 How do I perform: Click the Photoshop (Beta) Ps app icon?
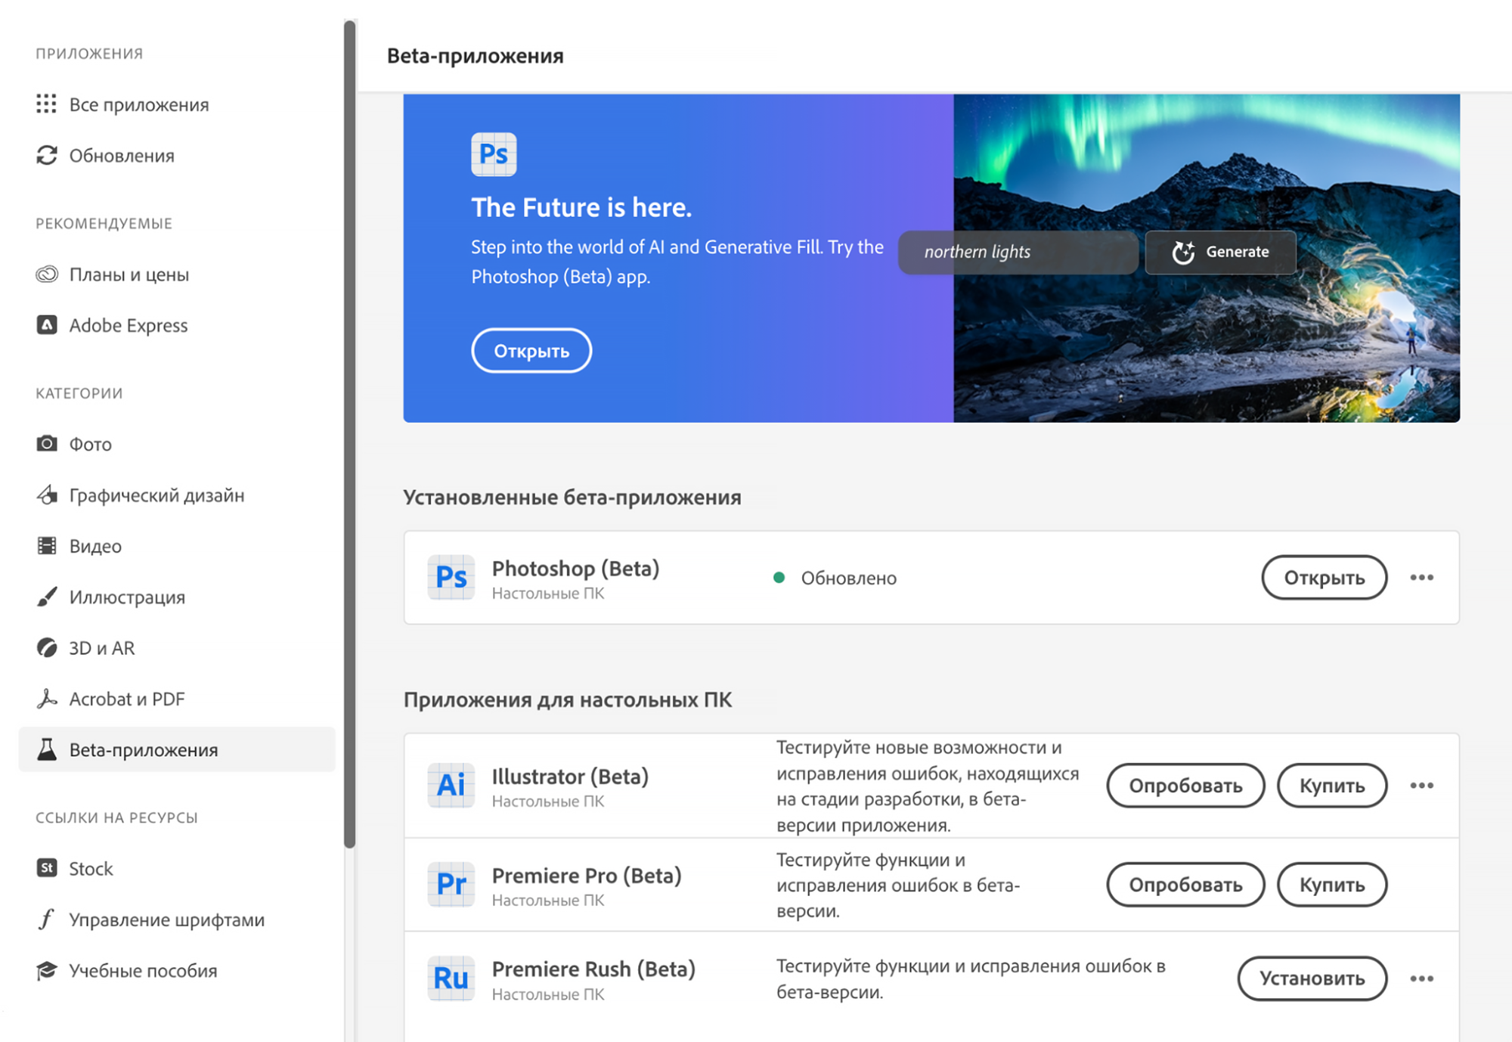point(451,577)
